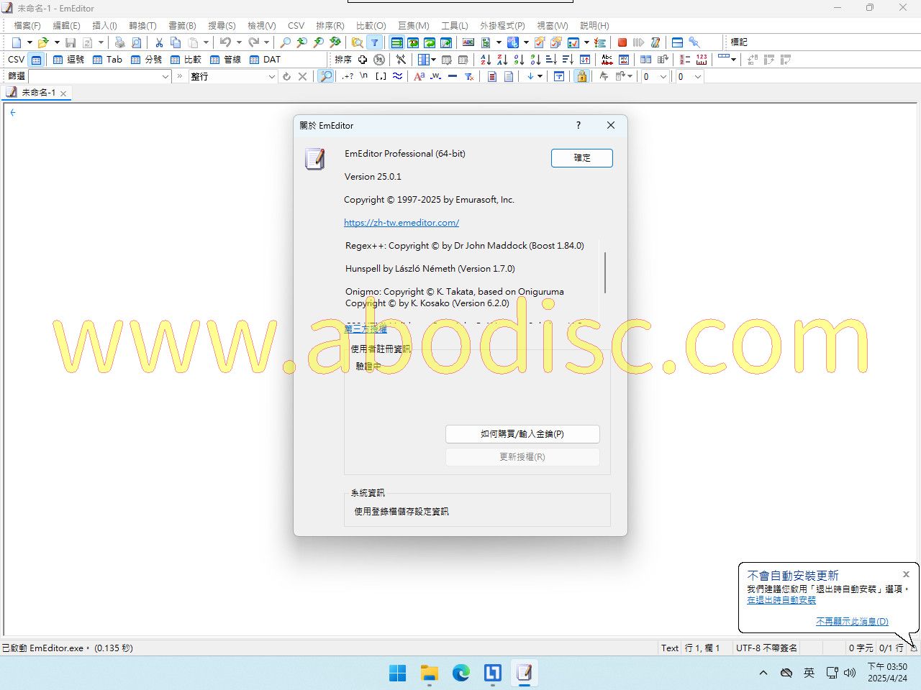
Task: Expand the Undo history dropdown arrow
Action: tap(239, 42)
